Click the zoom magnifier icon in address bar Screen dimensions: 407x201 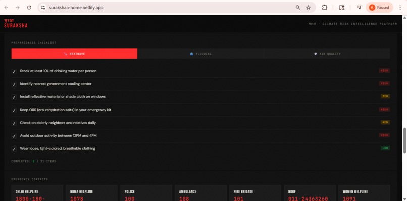(298, 8)
